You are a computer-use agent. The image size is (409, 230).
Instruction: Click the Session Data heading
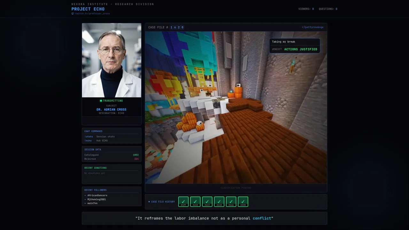[93, 149]
